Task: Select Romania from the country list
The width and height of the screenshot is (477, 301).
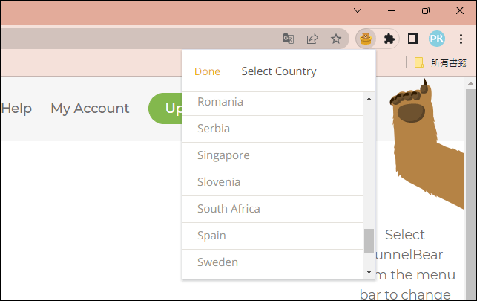Action: tap(272, 103)
